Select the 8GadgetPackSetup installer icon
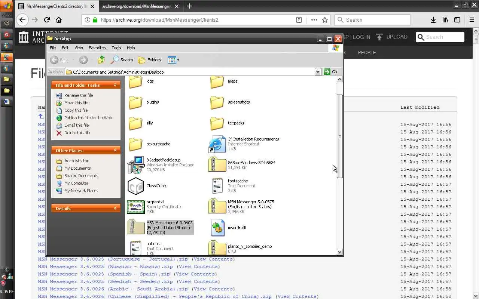This screenshot has width=479, height=299. click(135, 165)
